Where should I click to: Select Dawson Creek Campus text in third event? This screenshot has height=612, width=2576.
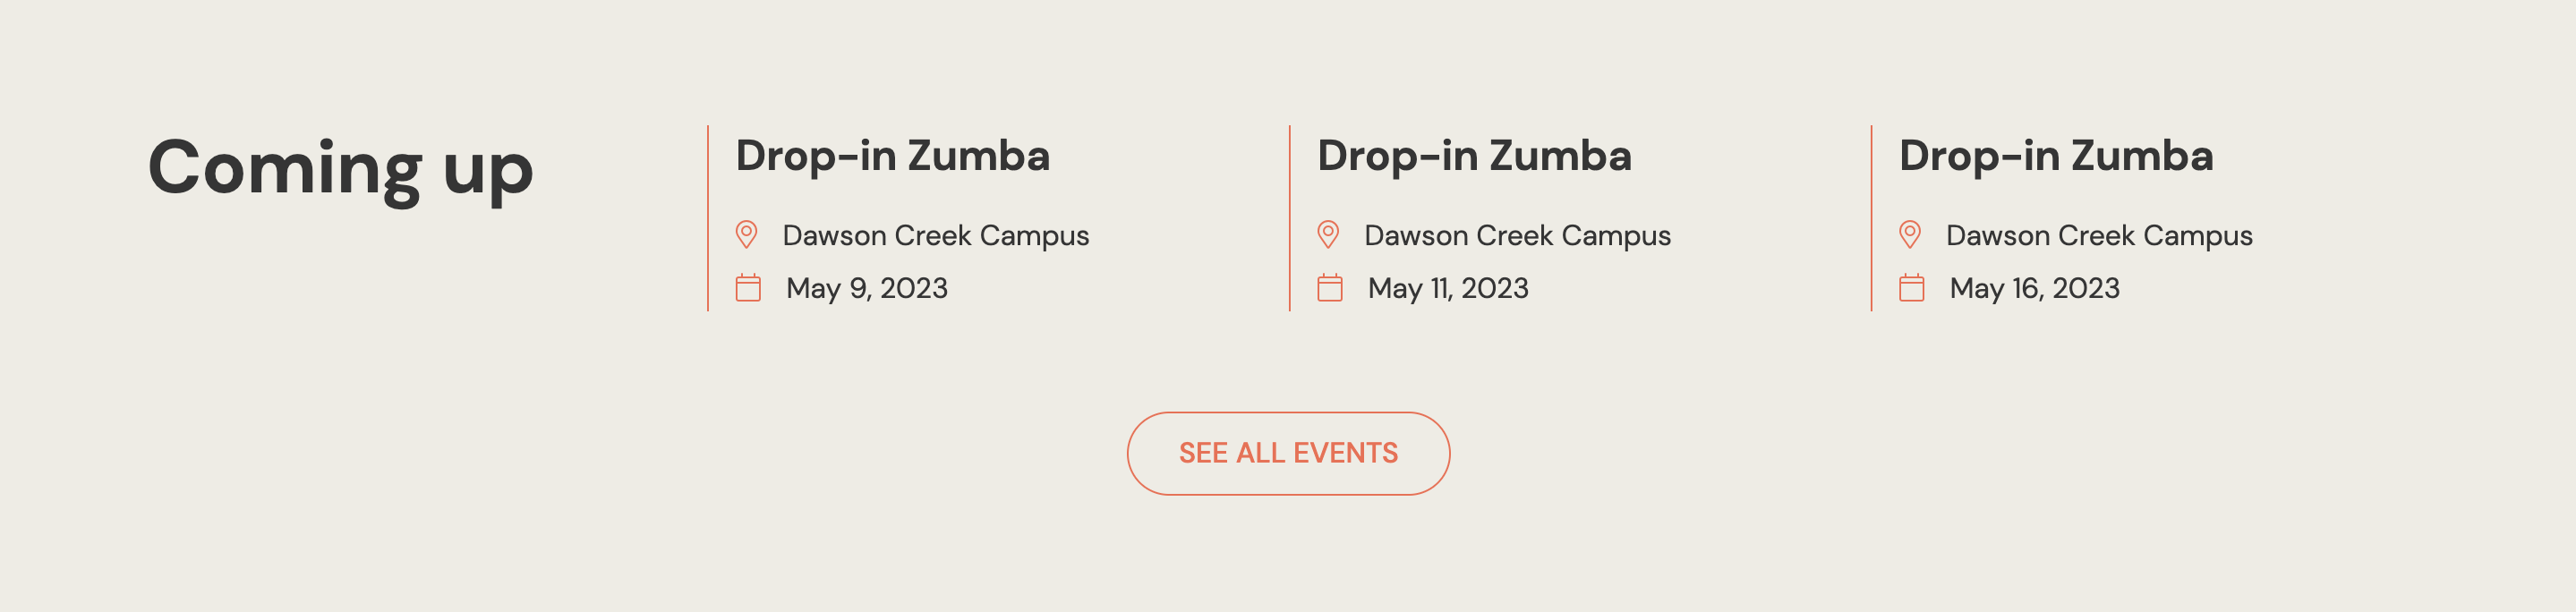(x=2100, y=236)
